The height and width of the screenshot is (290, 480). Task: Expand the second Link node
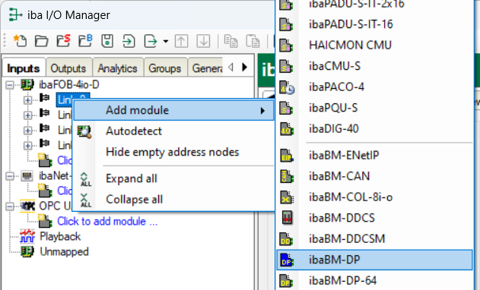point(27,115)
